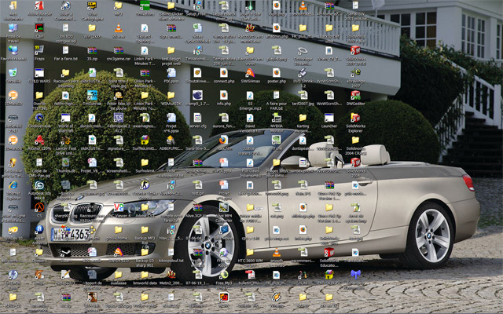Click the World of Warcraft icon

[x=65, y=117]
